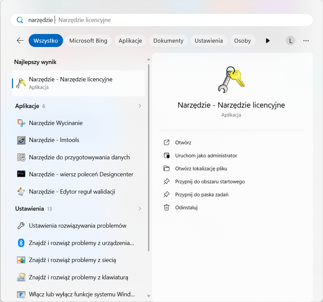Screen dimensions: 323x302
Task: Click the Ustawienia section heading
Action: [30, 209]
